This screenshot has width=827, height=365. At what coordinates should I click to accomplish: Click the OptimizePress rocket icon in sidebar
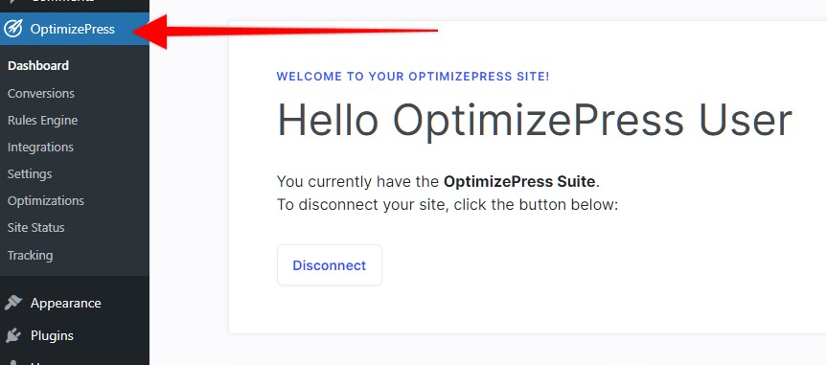pos(12,29)
